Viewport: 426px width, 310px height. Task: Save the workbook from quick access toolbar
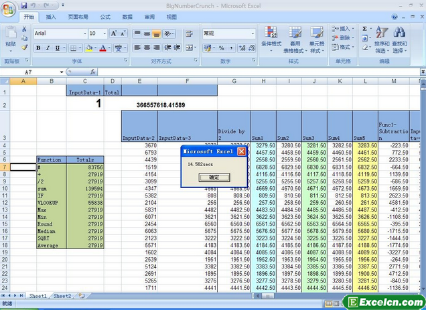(24, 5)
